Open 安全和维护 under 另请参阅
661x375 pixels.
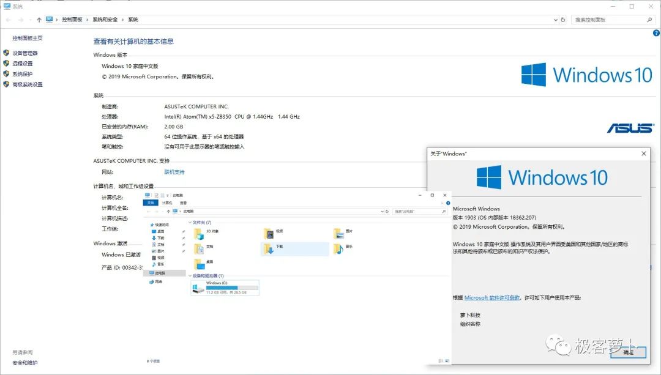(25, 363)
